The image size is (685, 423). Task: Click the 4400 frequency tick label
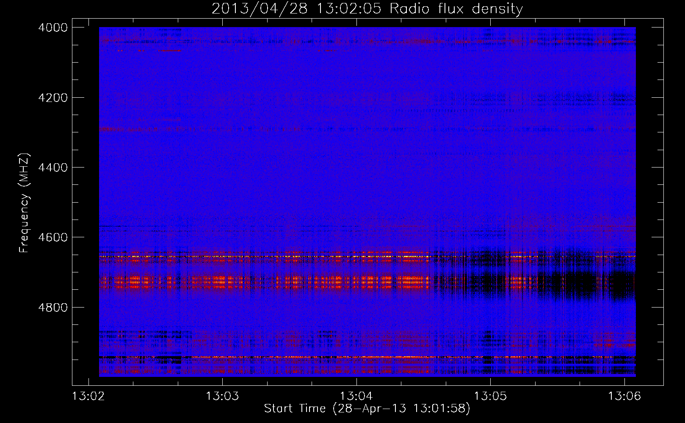coord(53,168)
